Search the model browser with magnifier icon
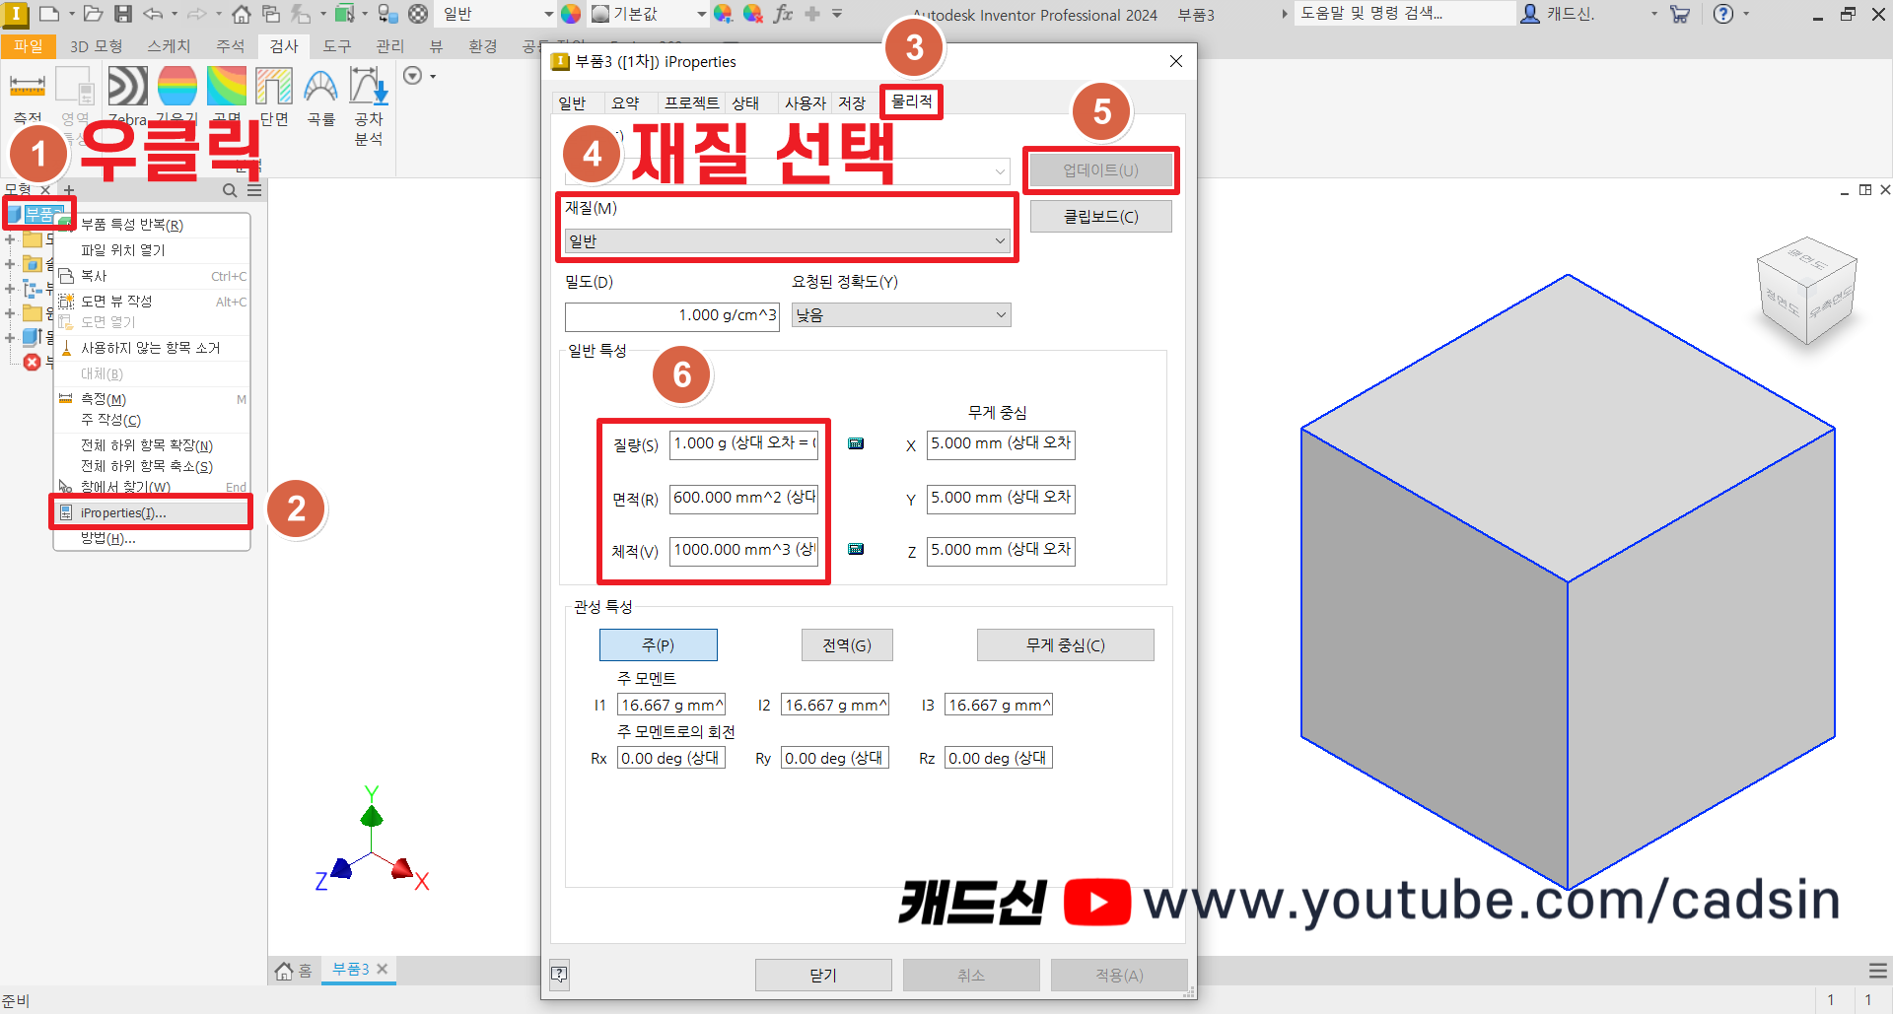The height and width of the screenshot is (1014, 1893). (x=230, y=190)
